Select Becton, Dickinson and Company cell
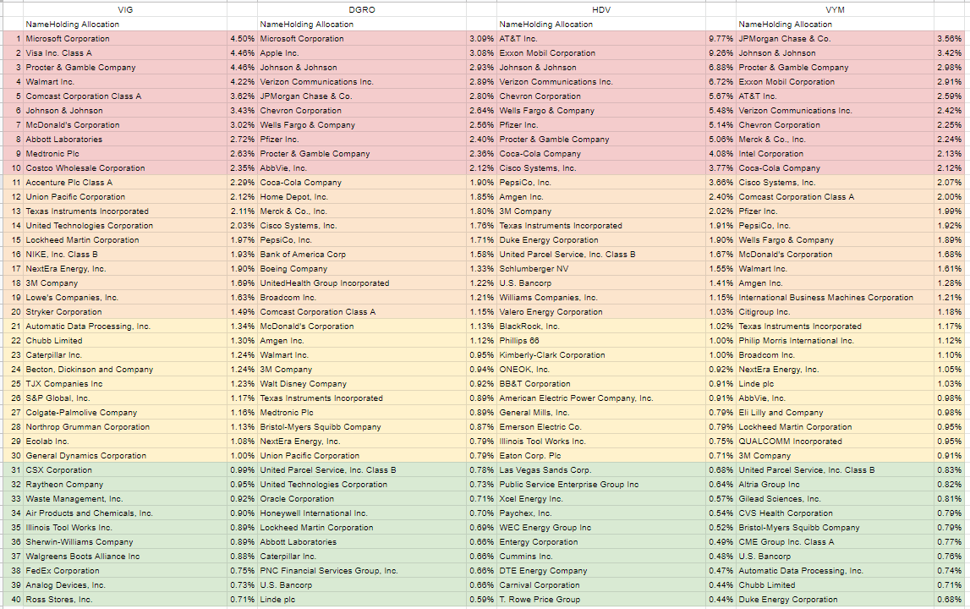This screenshot has width=970, height=609. [x=125, y=370]
